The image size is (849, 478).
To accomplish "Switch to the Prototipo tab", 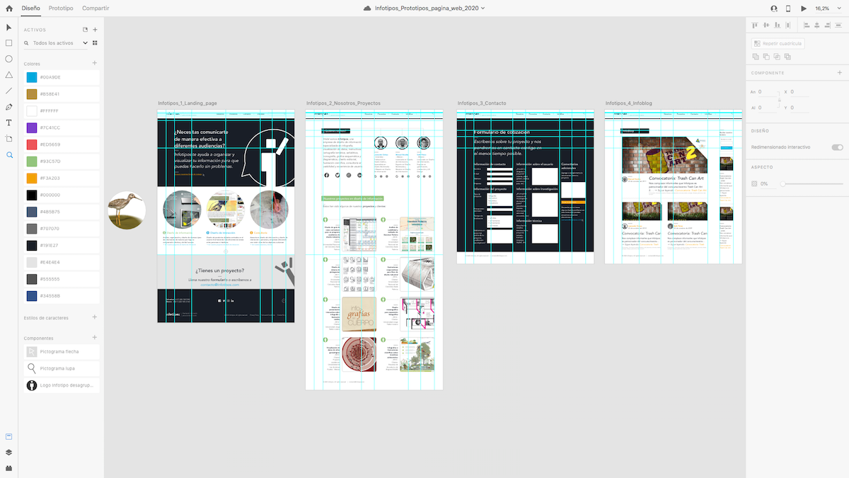I will [62, 8].
